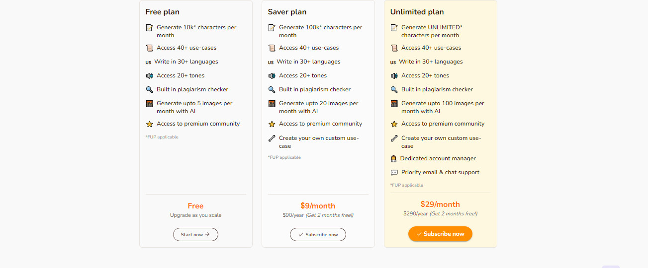The width and height of the screenshot is (648, 268).
Task: Click orange Unlimited plan Subscribe now button
Action: (x=440, y=234)
